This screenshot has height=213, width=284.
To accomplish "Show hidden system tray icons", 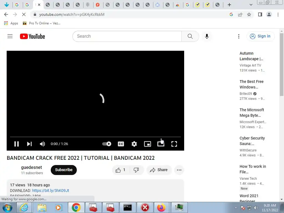I will [236, 208].
